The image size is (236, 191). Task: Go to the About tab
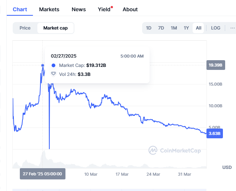point(130,9)
